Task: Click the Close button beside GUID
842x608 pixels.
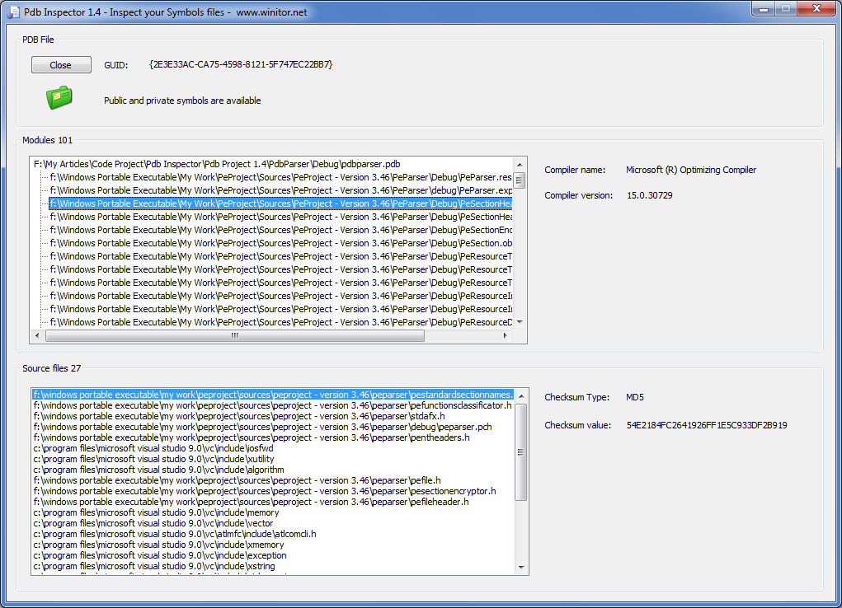Action: [x=61, y=65]
